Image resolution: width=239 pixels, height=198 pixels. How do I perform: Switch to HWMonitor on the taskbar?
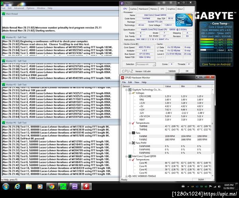[86, 186]
